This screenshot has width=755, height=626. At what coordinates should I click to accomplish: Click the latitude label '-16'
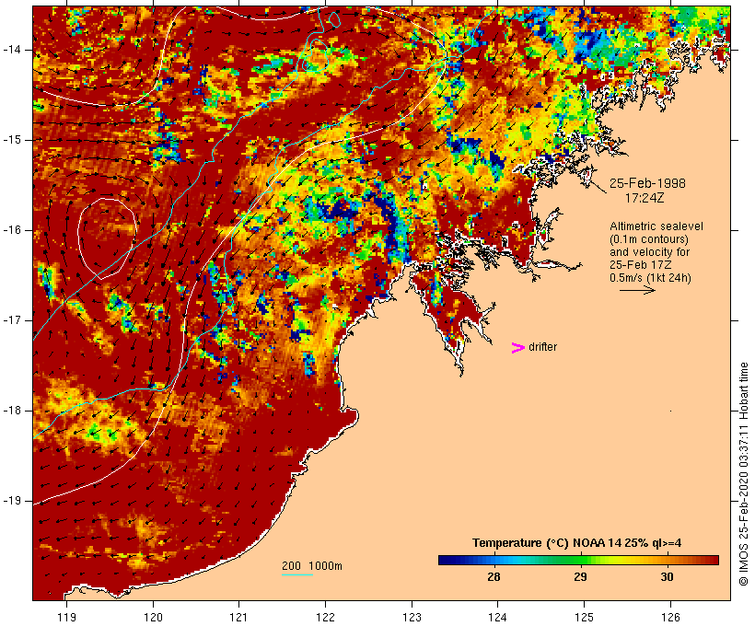coord(12,230)
